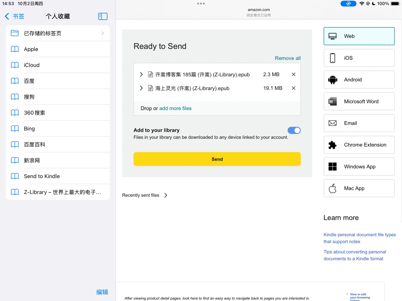Click the 许嵩博客集 185篇 file name

coord(202,74)
